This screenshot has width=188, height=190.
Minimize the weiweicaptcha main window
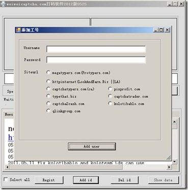(x=169, y=4)
